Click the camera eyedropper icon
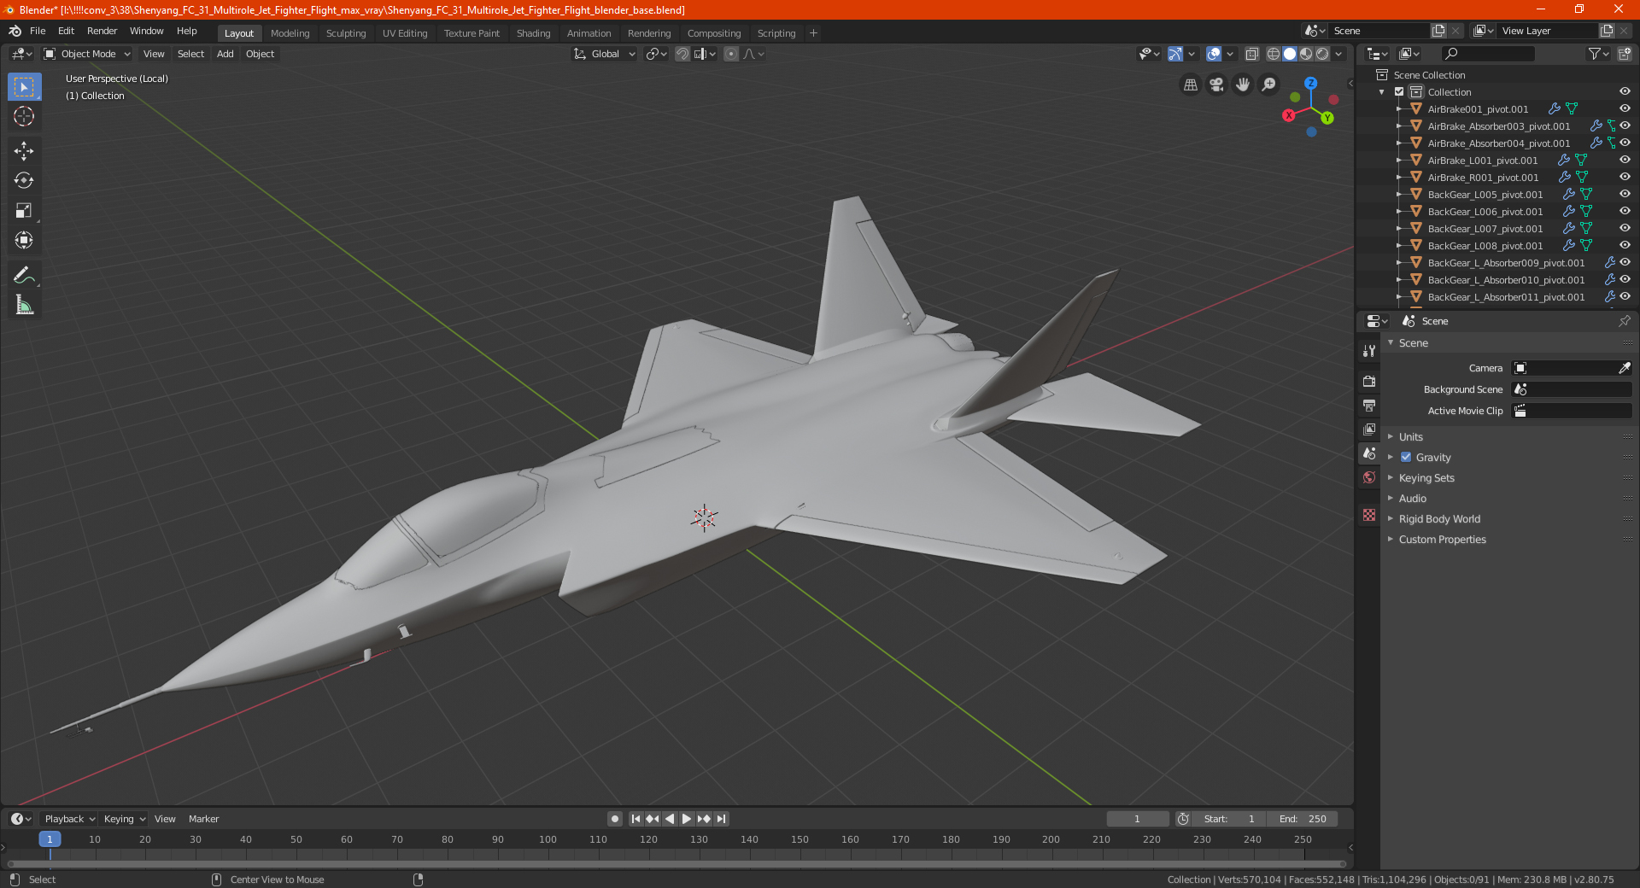The width and height of the screenshot is (1640, 888). 1624,368
